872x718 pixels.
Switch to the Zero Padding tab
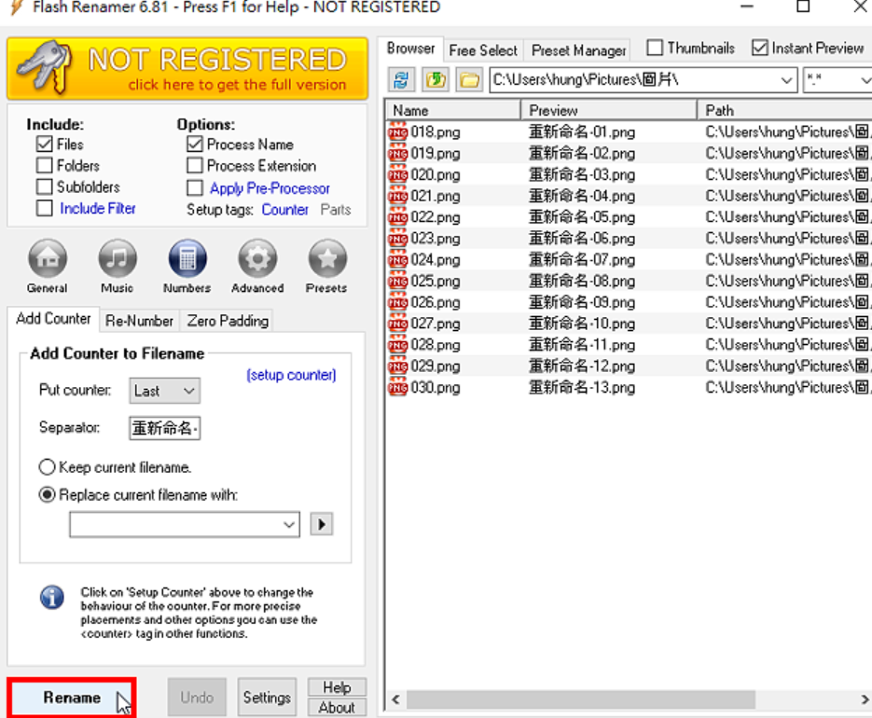pos(228,321)
